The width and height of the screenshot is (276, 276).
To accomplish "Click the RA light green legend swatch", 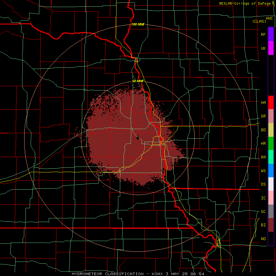I will click(x=271, y=157).
